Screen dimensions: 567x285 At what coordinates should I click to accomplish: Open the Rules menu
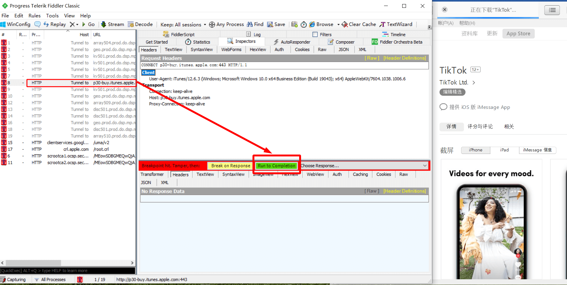pyautogui.click(x=34, y=16)
